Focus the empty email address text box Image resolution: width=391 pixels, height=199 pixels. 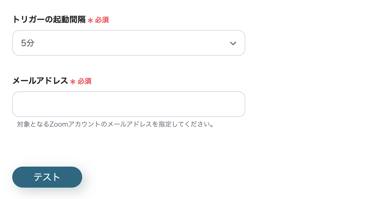point(129,104)
